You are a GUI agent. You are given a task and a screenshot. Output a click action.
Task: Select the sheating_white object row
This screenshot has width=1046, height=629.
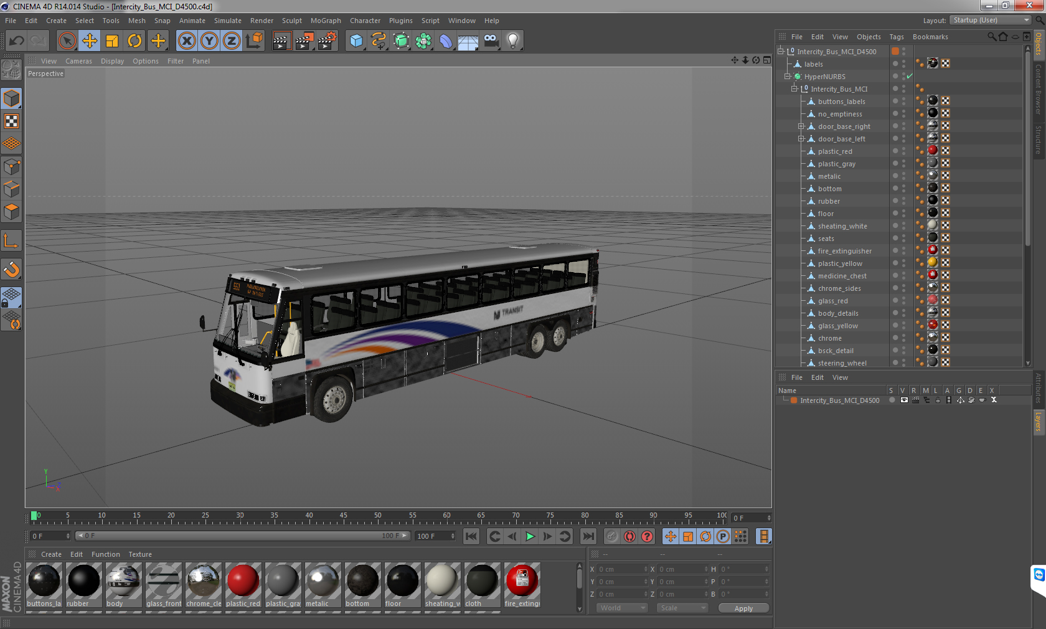tap(842, 226)
